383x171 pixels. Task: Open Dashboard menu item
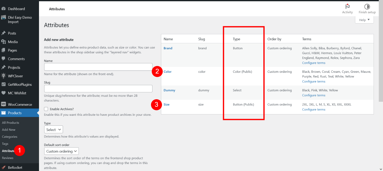click(16, 9)
